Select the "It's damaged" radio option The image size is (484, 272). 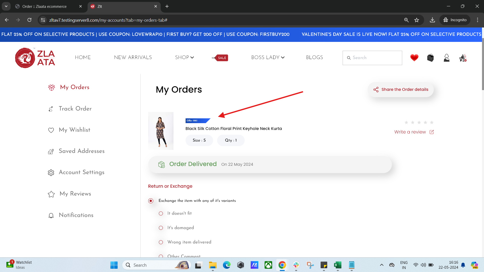161,228
